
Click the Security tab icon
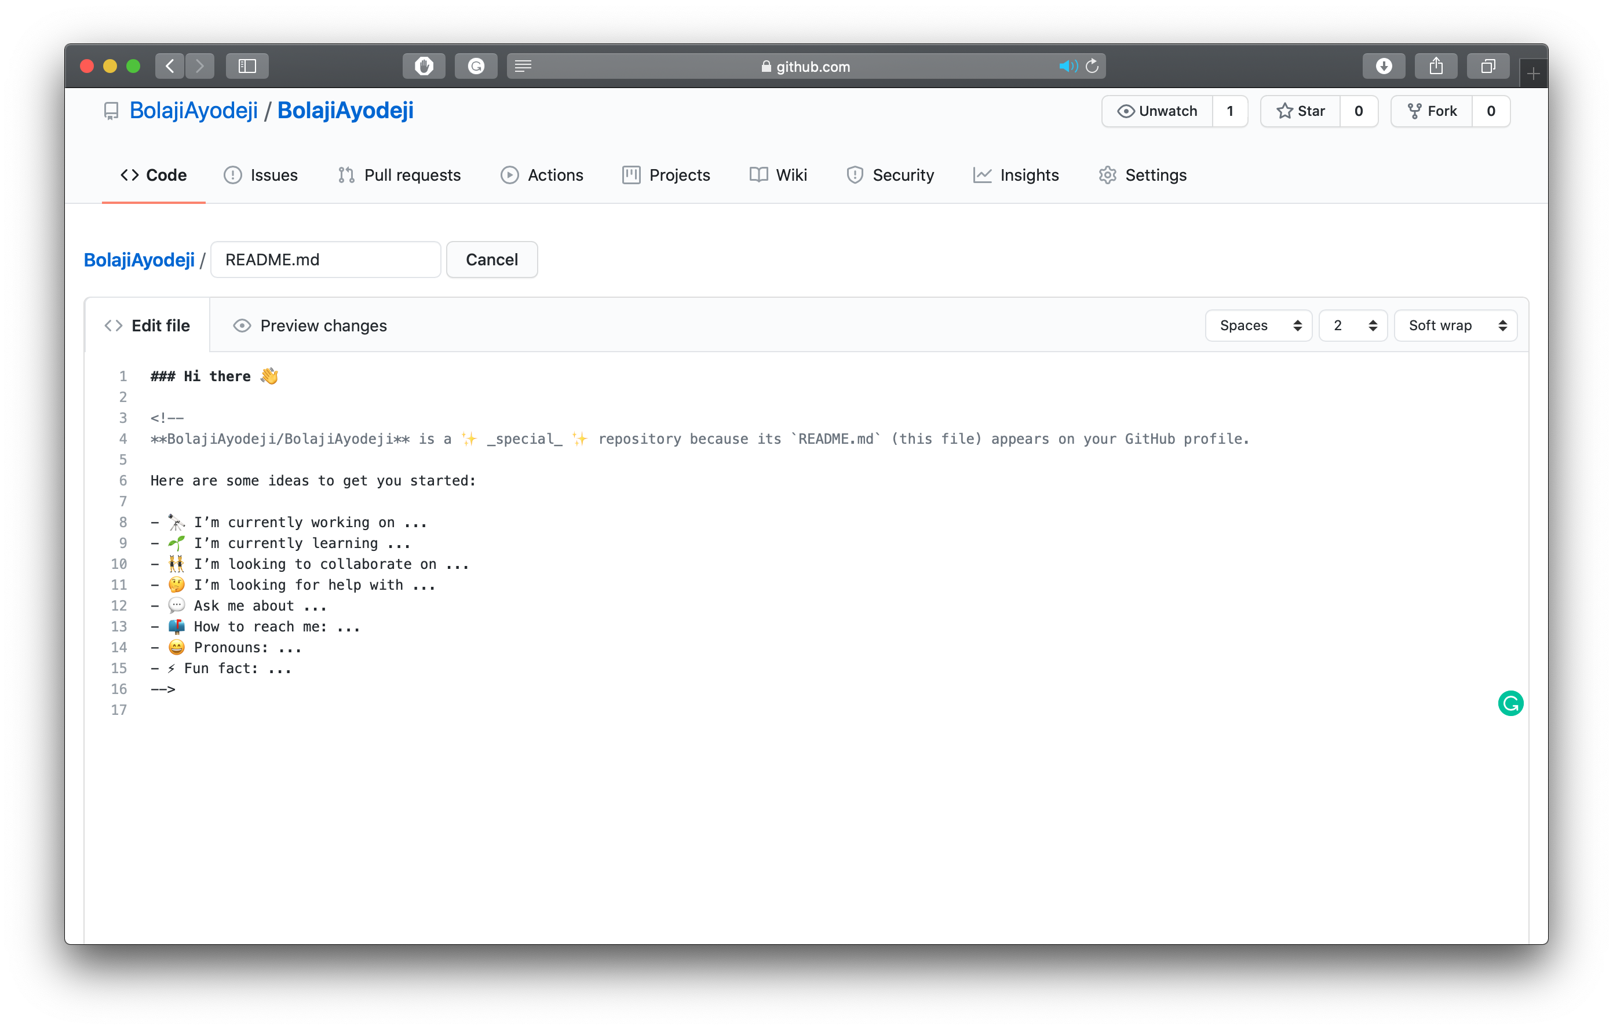point(855,174)
